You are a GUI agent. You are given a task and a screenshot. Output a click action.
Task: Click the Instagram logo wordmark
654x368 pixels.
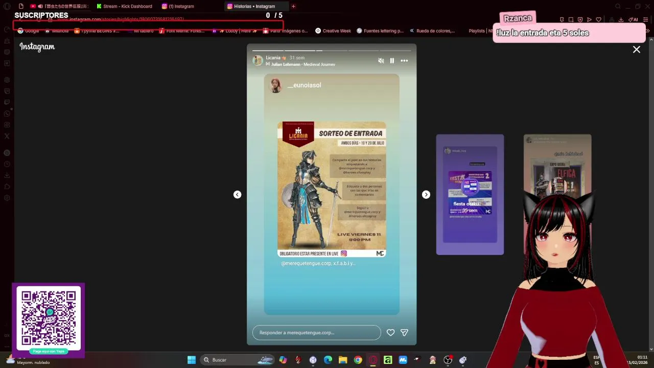click(x=37, y=47)
